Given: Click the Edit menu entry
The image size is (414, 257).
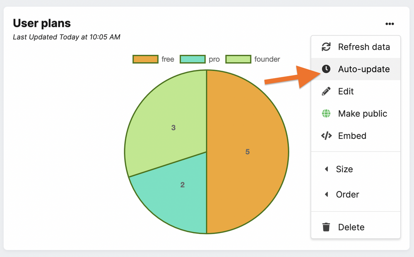Looking at the screenshot, I should coord(346,91).
